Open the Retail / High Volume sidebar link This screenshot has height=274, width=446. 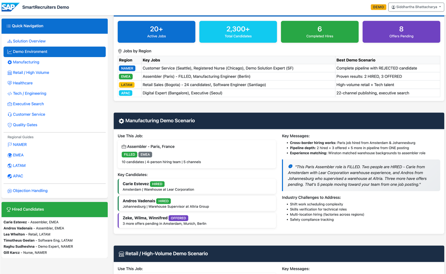click(x=31, y=73)
